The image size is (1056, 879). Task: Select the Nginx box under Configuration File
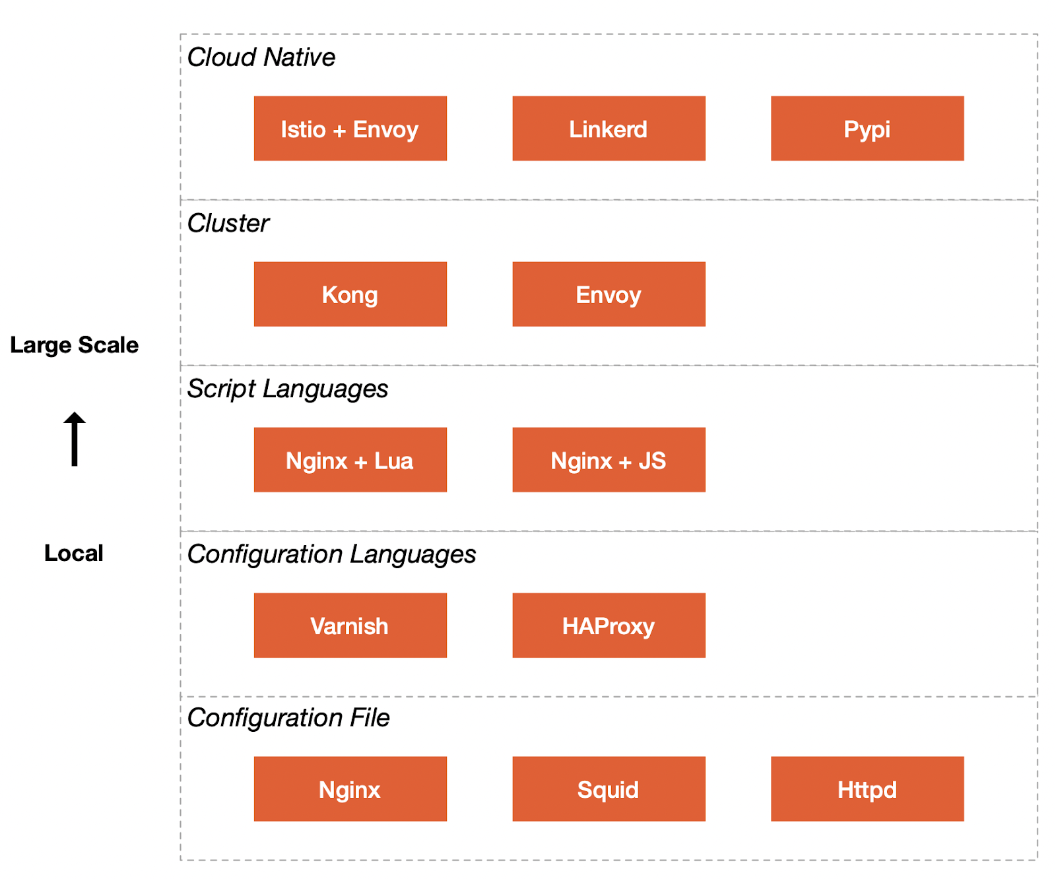[x=350, y=789]
